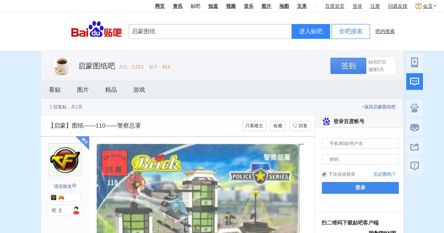Click the 贴吧 text in top navigation

[195, 6]
